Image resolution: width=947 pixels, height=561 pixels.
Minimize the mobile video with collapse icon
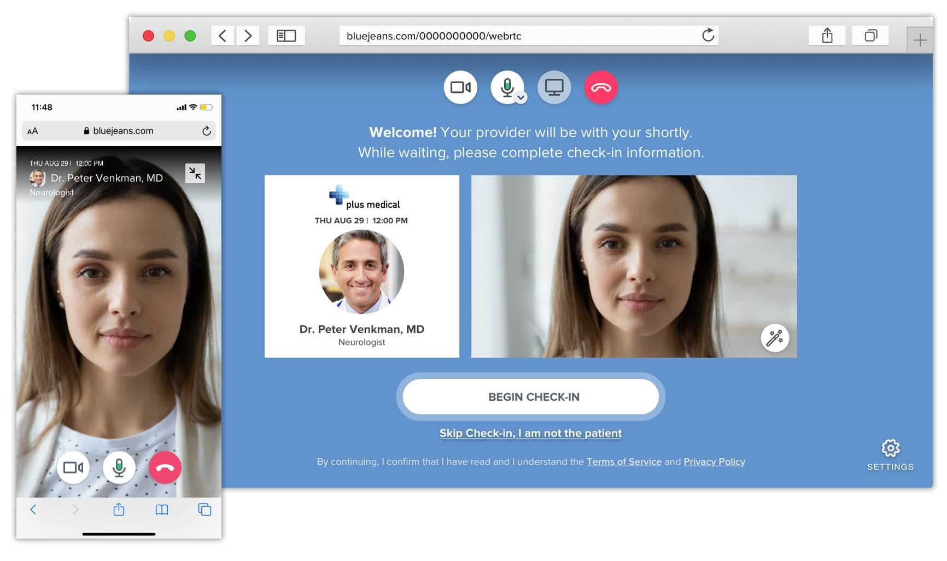point(195,173)
